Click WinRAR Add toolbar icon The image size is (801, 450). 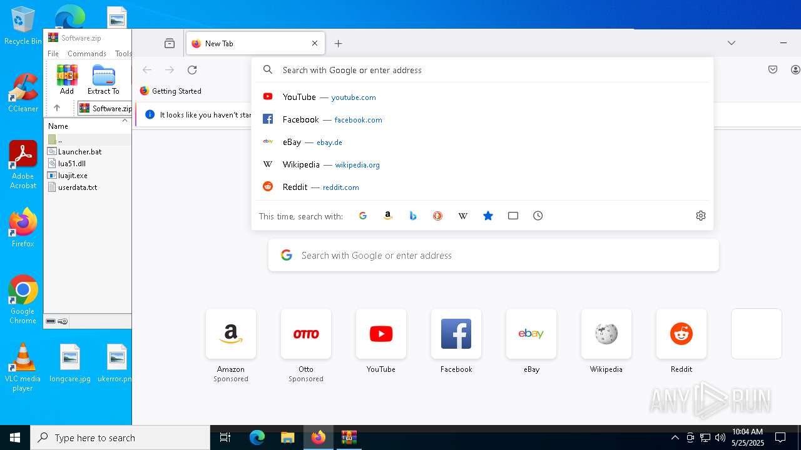pos(67,79)
